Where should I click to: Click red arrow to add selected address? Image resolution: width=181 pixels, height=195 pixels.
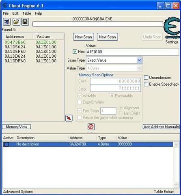(x=69, y=118)
